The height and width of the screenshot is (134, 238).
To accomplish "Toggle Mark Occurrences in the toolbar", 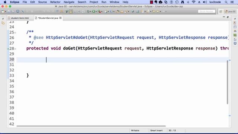I will pyautogui.click(x=71, y=12).
